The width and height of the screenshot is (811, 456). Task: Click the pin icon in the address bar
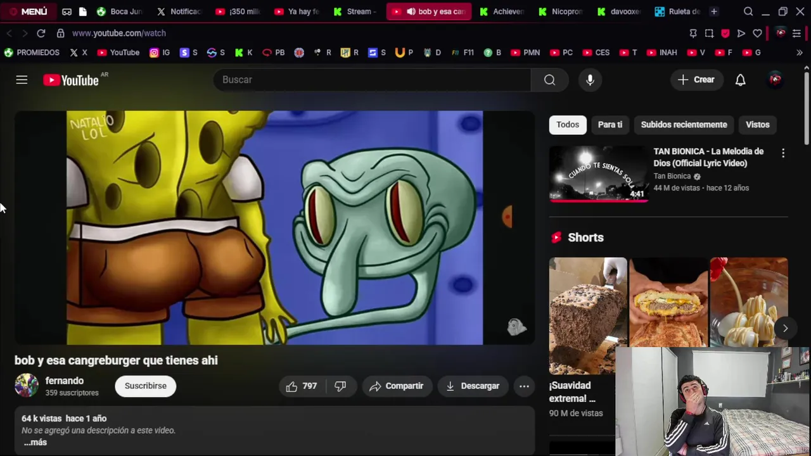693,33
